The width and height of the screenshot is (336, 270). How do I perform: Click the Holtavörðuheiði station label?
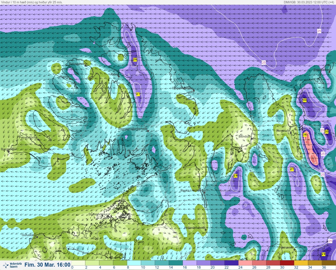195,228
